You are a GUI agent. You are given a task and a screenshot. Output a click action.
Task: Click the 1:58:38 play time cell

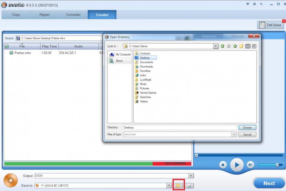46,53
